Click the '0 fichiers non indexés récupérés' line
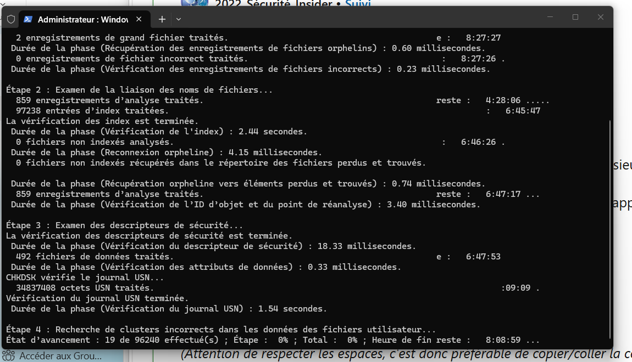 pos(221,163)
